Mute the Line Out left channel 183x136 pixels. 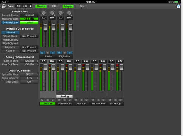[x=43, y=100]
